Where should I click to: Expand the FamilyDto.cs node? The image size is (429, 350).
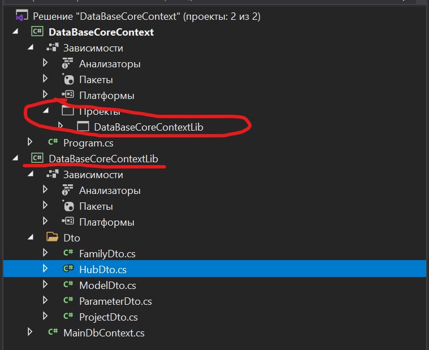point(45,253)
